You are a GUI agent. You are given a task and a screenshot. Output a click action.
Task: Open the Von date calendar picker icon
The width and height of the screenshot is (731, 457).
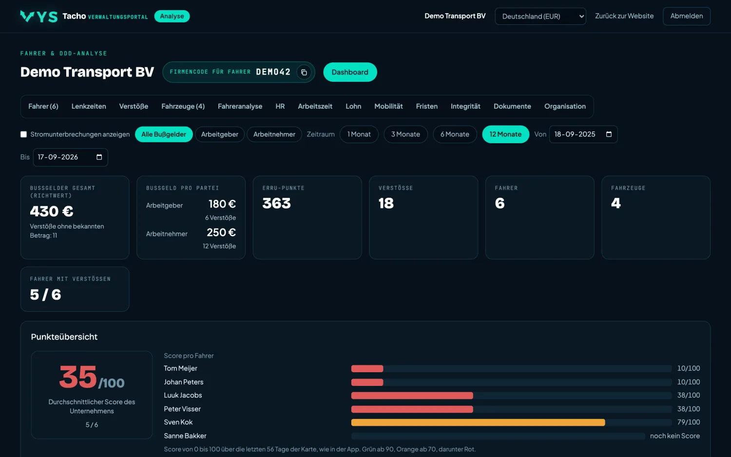point(609,134)
